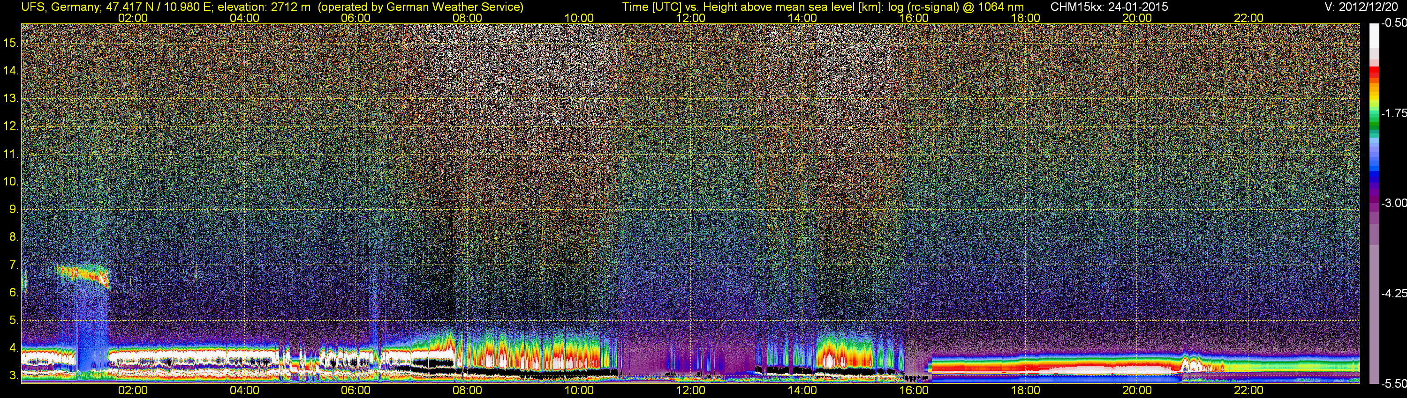The height and width of the screenshot is (398, 1407).
Task: Click the 12. km height axis label
Action: tap(11, 126)
